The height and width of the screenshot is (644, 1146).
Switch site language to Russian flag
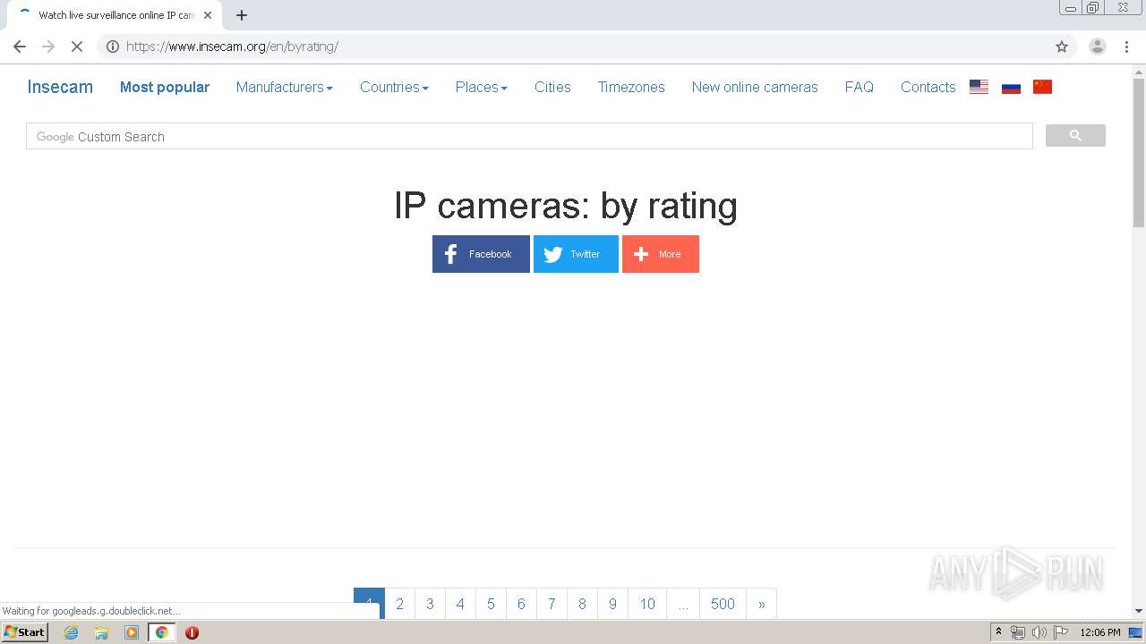pos(1011,87)
